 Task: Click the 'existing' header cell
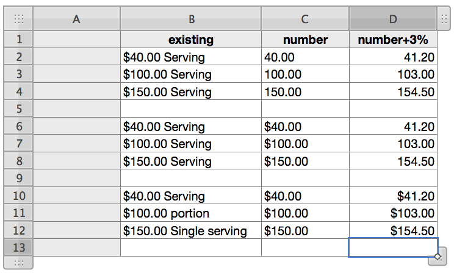191,40
